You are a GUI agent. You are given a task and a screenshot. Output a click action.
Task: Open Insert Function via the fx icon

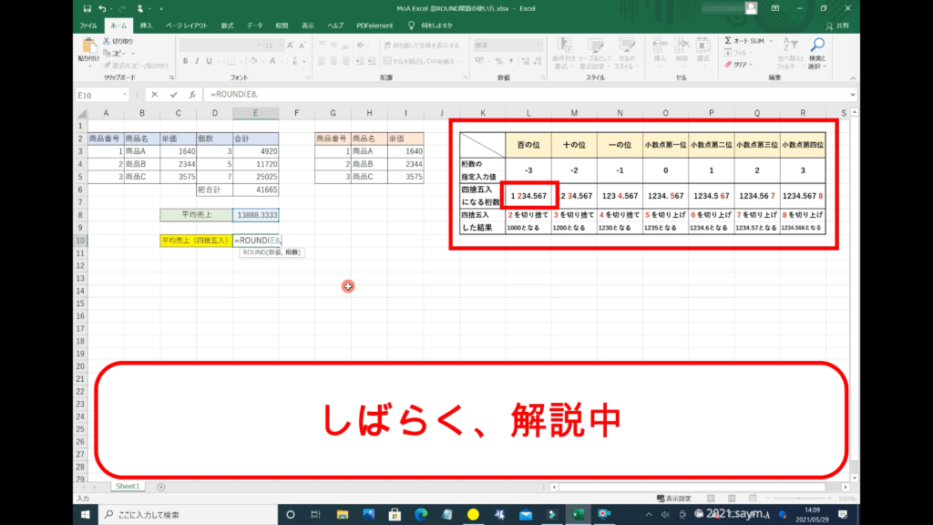[x=192, y=94]
